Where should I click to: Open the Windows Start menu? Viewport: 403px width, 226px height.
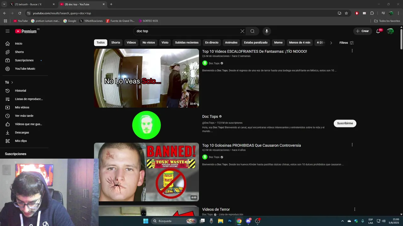click(x=146, y=221)
